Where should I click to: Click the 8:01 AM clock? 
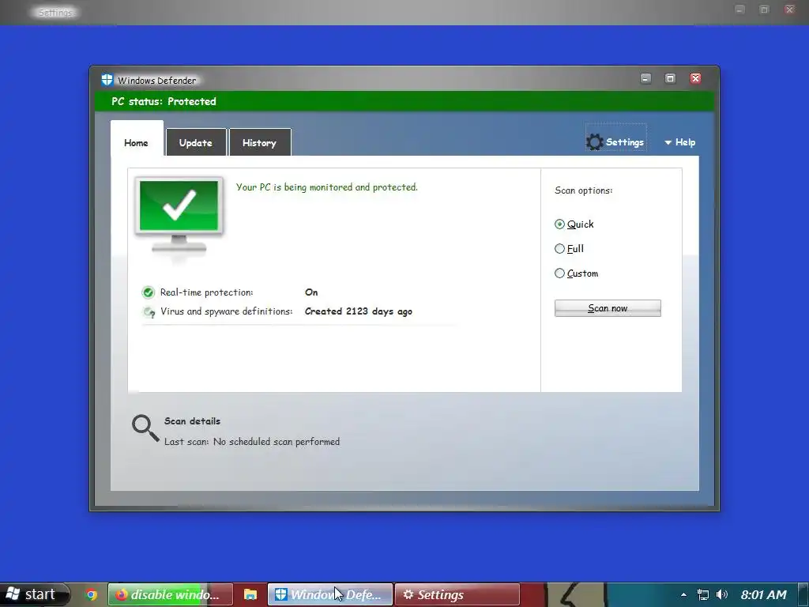click(764, 594)
